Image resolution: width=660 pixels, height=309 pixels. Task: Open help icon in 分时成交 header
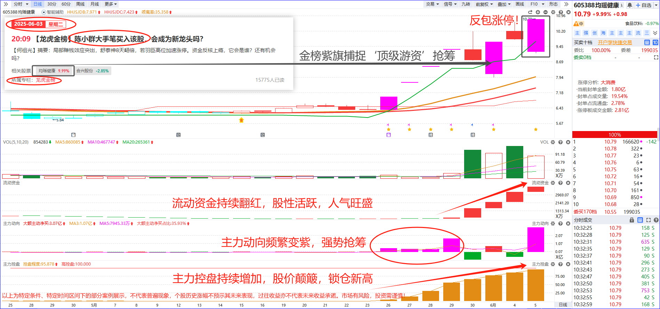point(656,220)
